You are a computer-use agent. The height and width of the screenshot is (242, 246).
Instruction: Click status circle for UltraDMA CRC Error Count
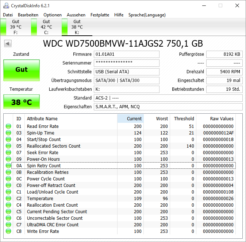[x=8, y=225]
